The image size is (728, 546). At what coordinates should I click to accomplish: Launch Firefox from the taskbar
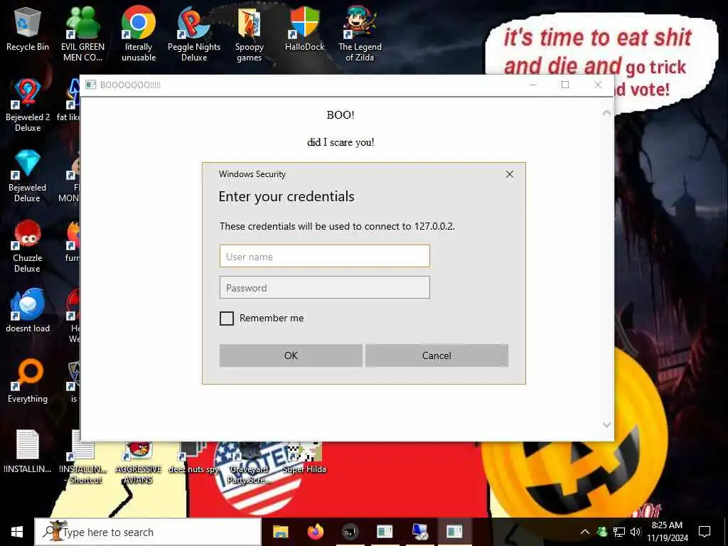point(315,532)
